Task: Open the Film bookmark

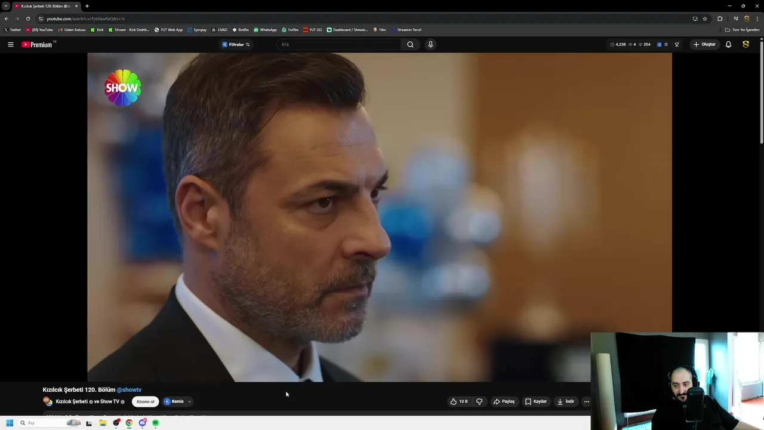Action: [380, 29]
